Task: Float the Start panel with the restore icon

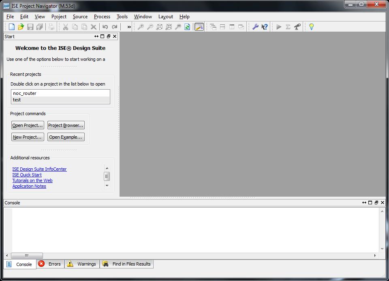Action: coord(109,36)
